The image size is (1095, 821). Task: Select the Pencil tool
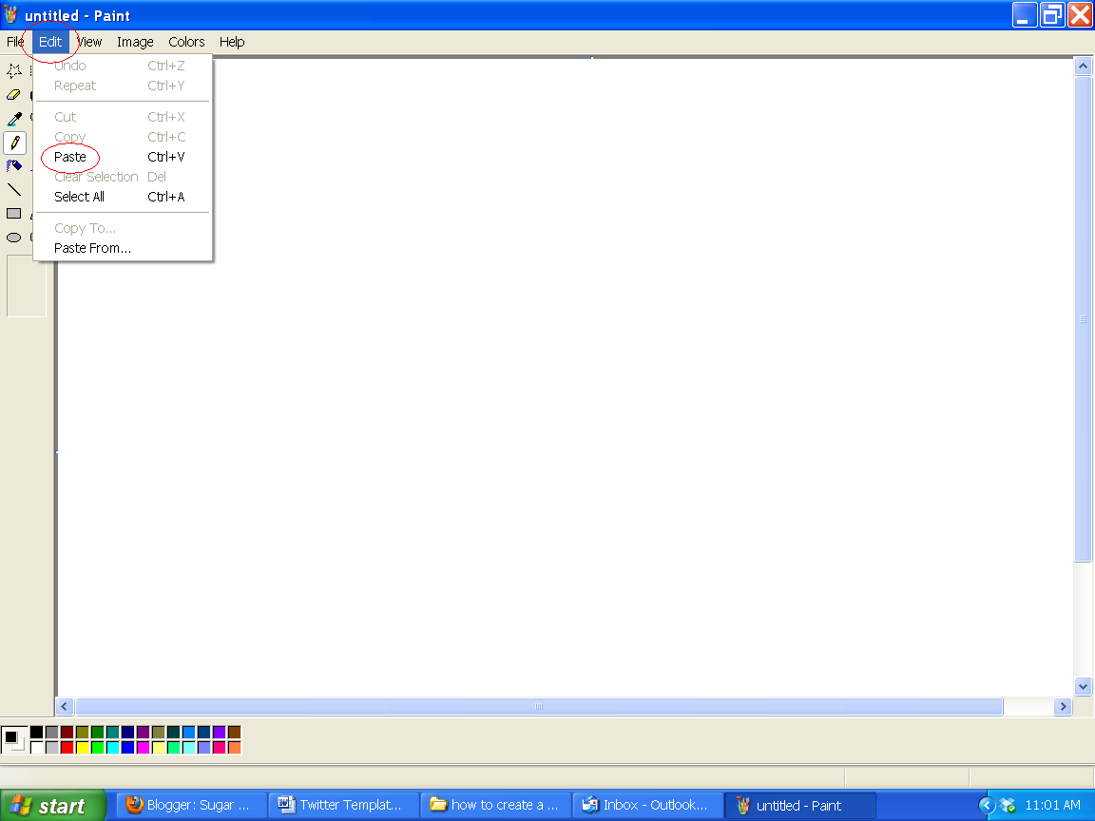tap(13, 143)
